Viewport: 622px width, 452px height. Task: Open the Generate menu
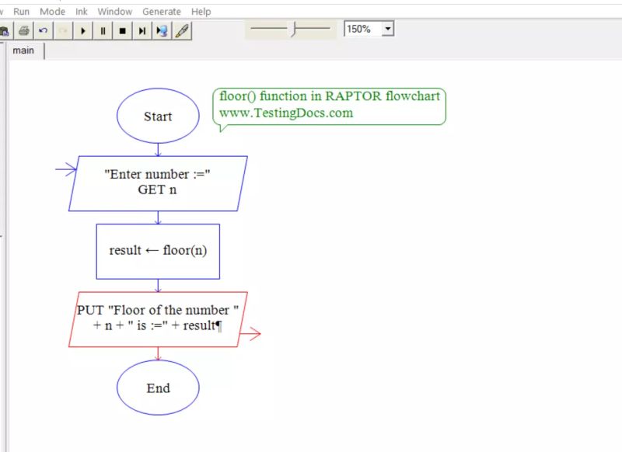pyautogui.click(x=162, y=11)
